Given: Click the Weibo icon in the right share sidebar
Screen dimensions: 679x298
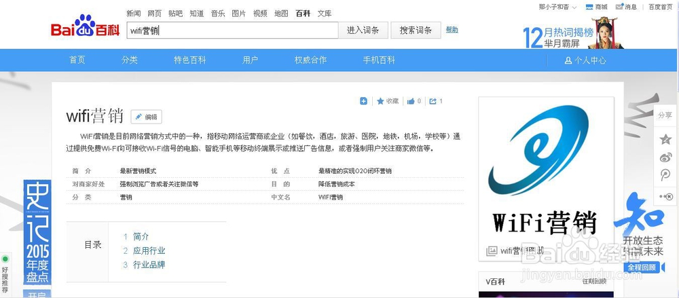Looking at the screenshot, I should [x=665, y=157].
